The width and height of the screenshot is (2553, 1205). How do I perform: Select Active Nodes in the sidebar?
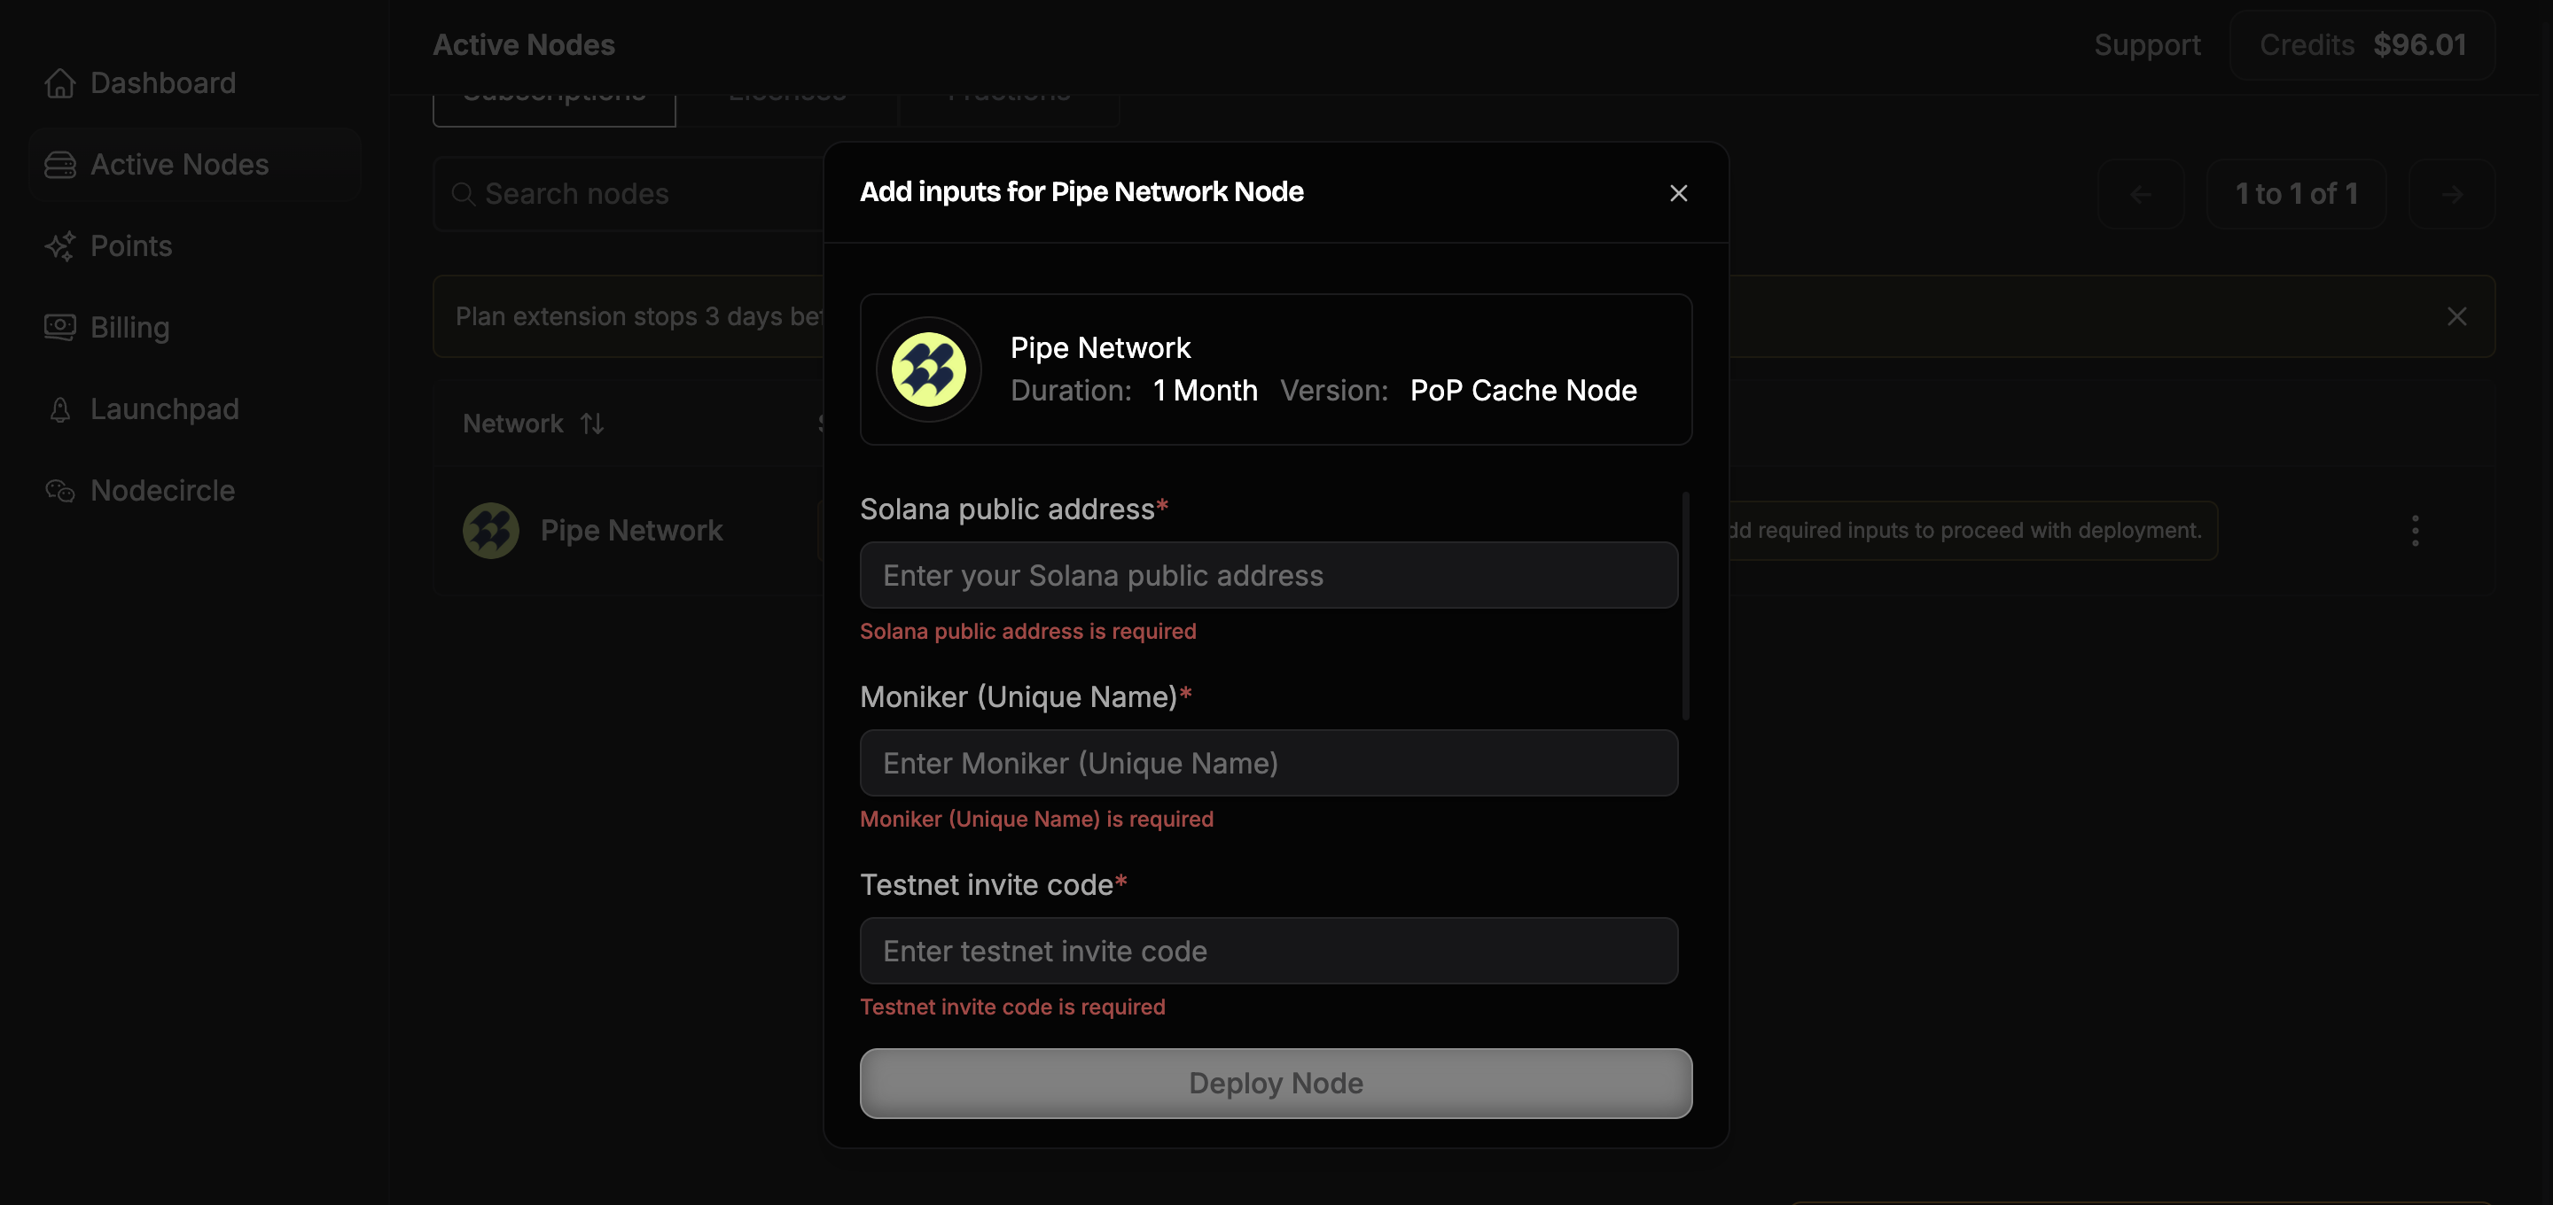(194, 165)
